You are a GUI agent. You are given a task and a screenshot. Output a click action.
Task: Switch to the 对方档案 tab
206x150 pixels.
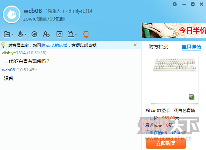pos(158,47)
